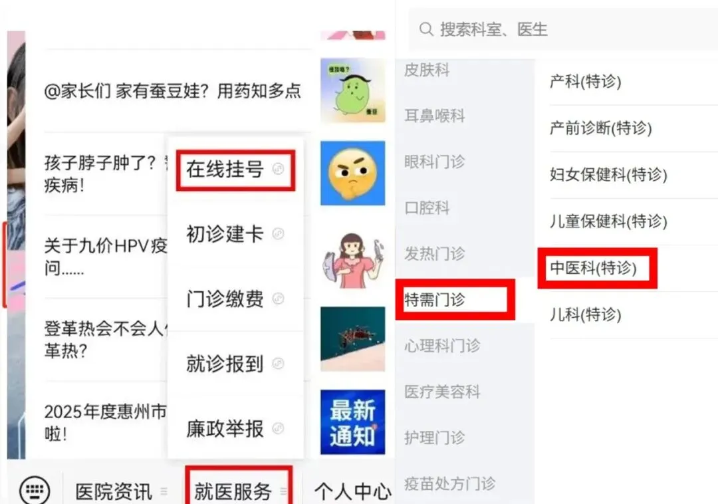
Task: Click link icon beside 在线挂号
Action: click(278, 169)
